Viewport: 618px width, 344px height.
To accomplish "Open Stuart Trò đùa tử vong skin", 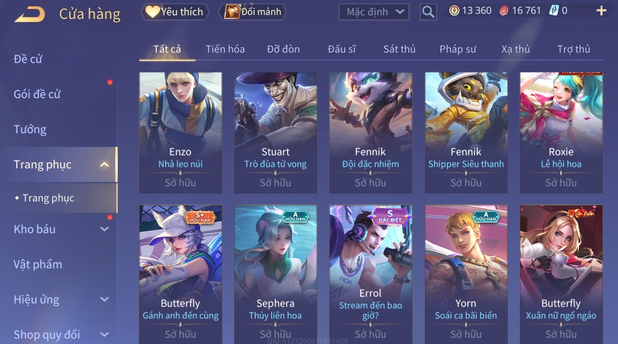I will coord(275,133).
